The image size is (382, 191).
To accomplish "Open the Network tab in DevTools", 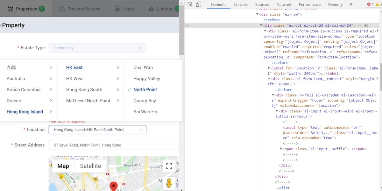I will tap(284, 4).
